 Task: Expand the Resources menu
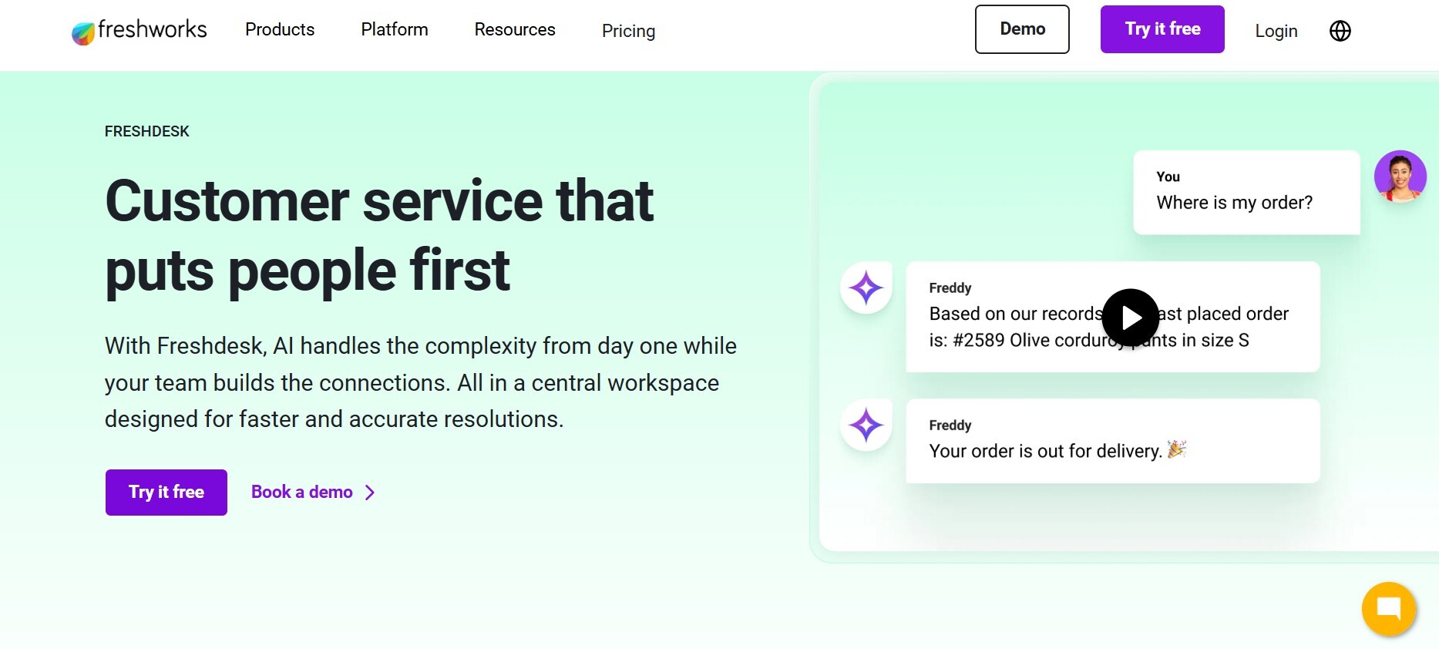click(514, 30)
